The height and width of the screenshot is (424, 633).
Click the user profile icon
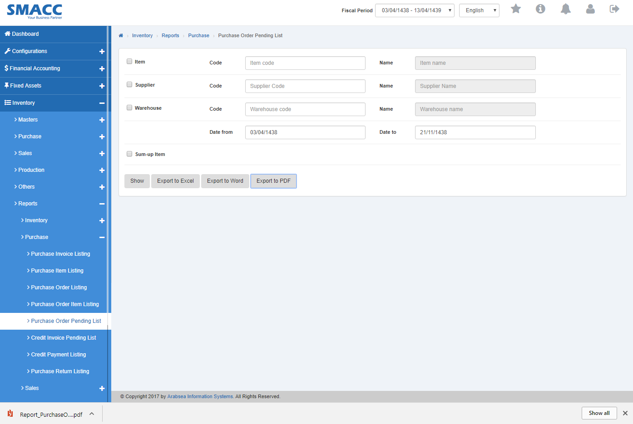coord(590,8)
